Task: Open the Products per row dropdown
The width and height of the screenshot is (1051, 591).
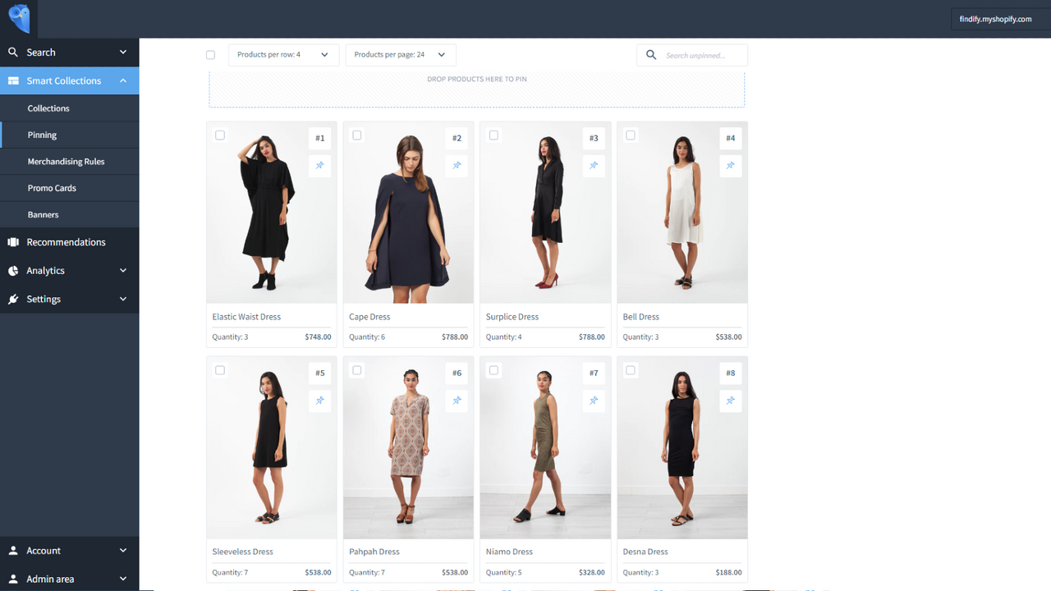Action: tap(283, 54)
